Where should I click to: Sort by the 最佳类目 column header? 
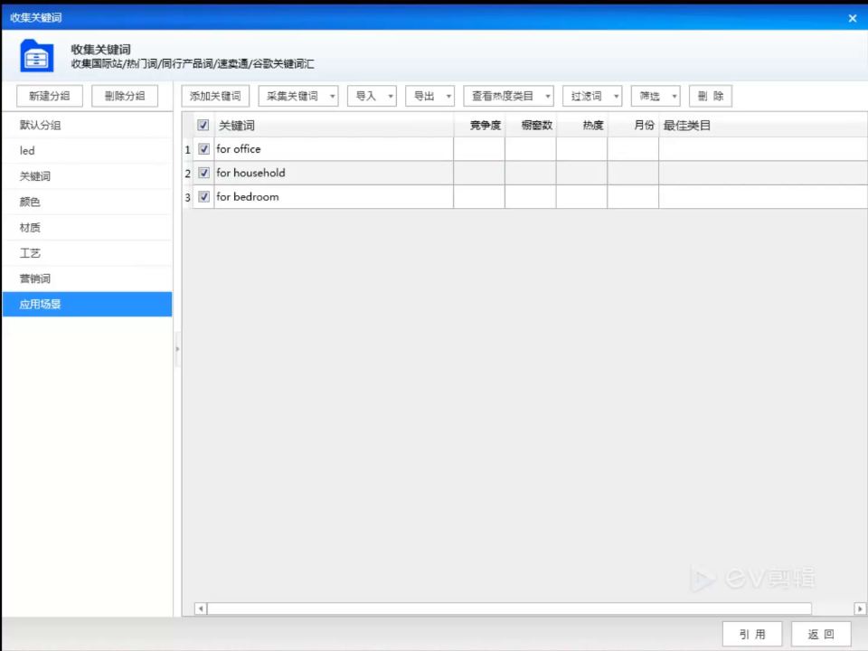click(x=763, y=125)
